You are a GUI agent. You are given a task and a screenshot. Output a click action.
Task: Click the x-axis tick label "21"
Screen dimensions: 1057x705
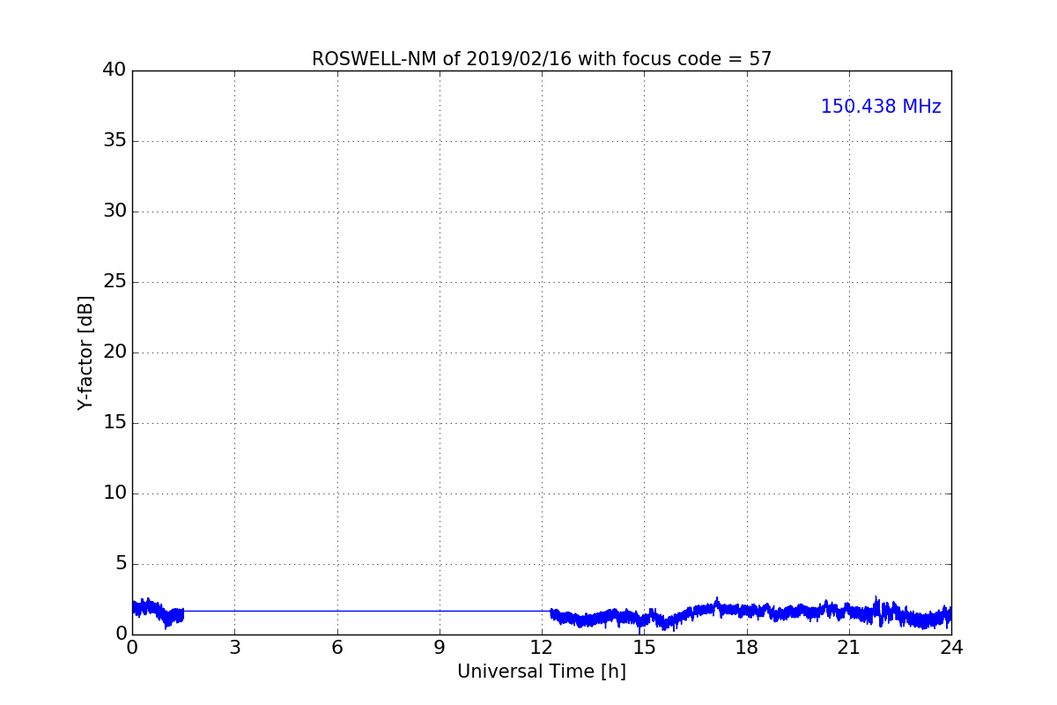pos(849,648)
